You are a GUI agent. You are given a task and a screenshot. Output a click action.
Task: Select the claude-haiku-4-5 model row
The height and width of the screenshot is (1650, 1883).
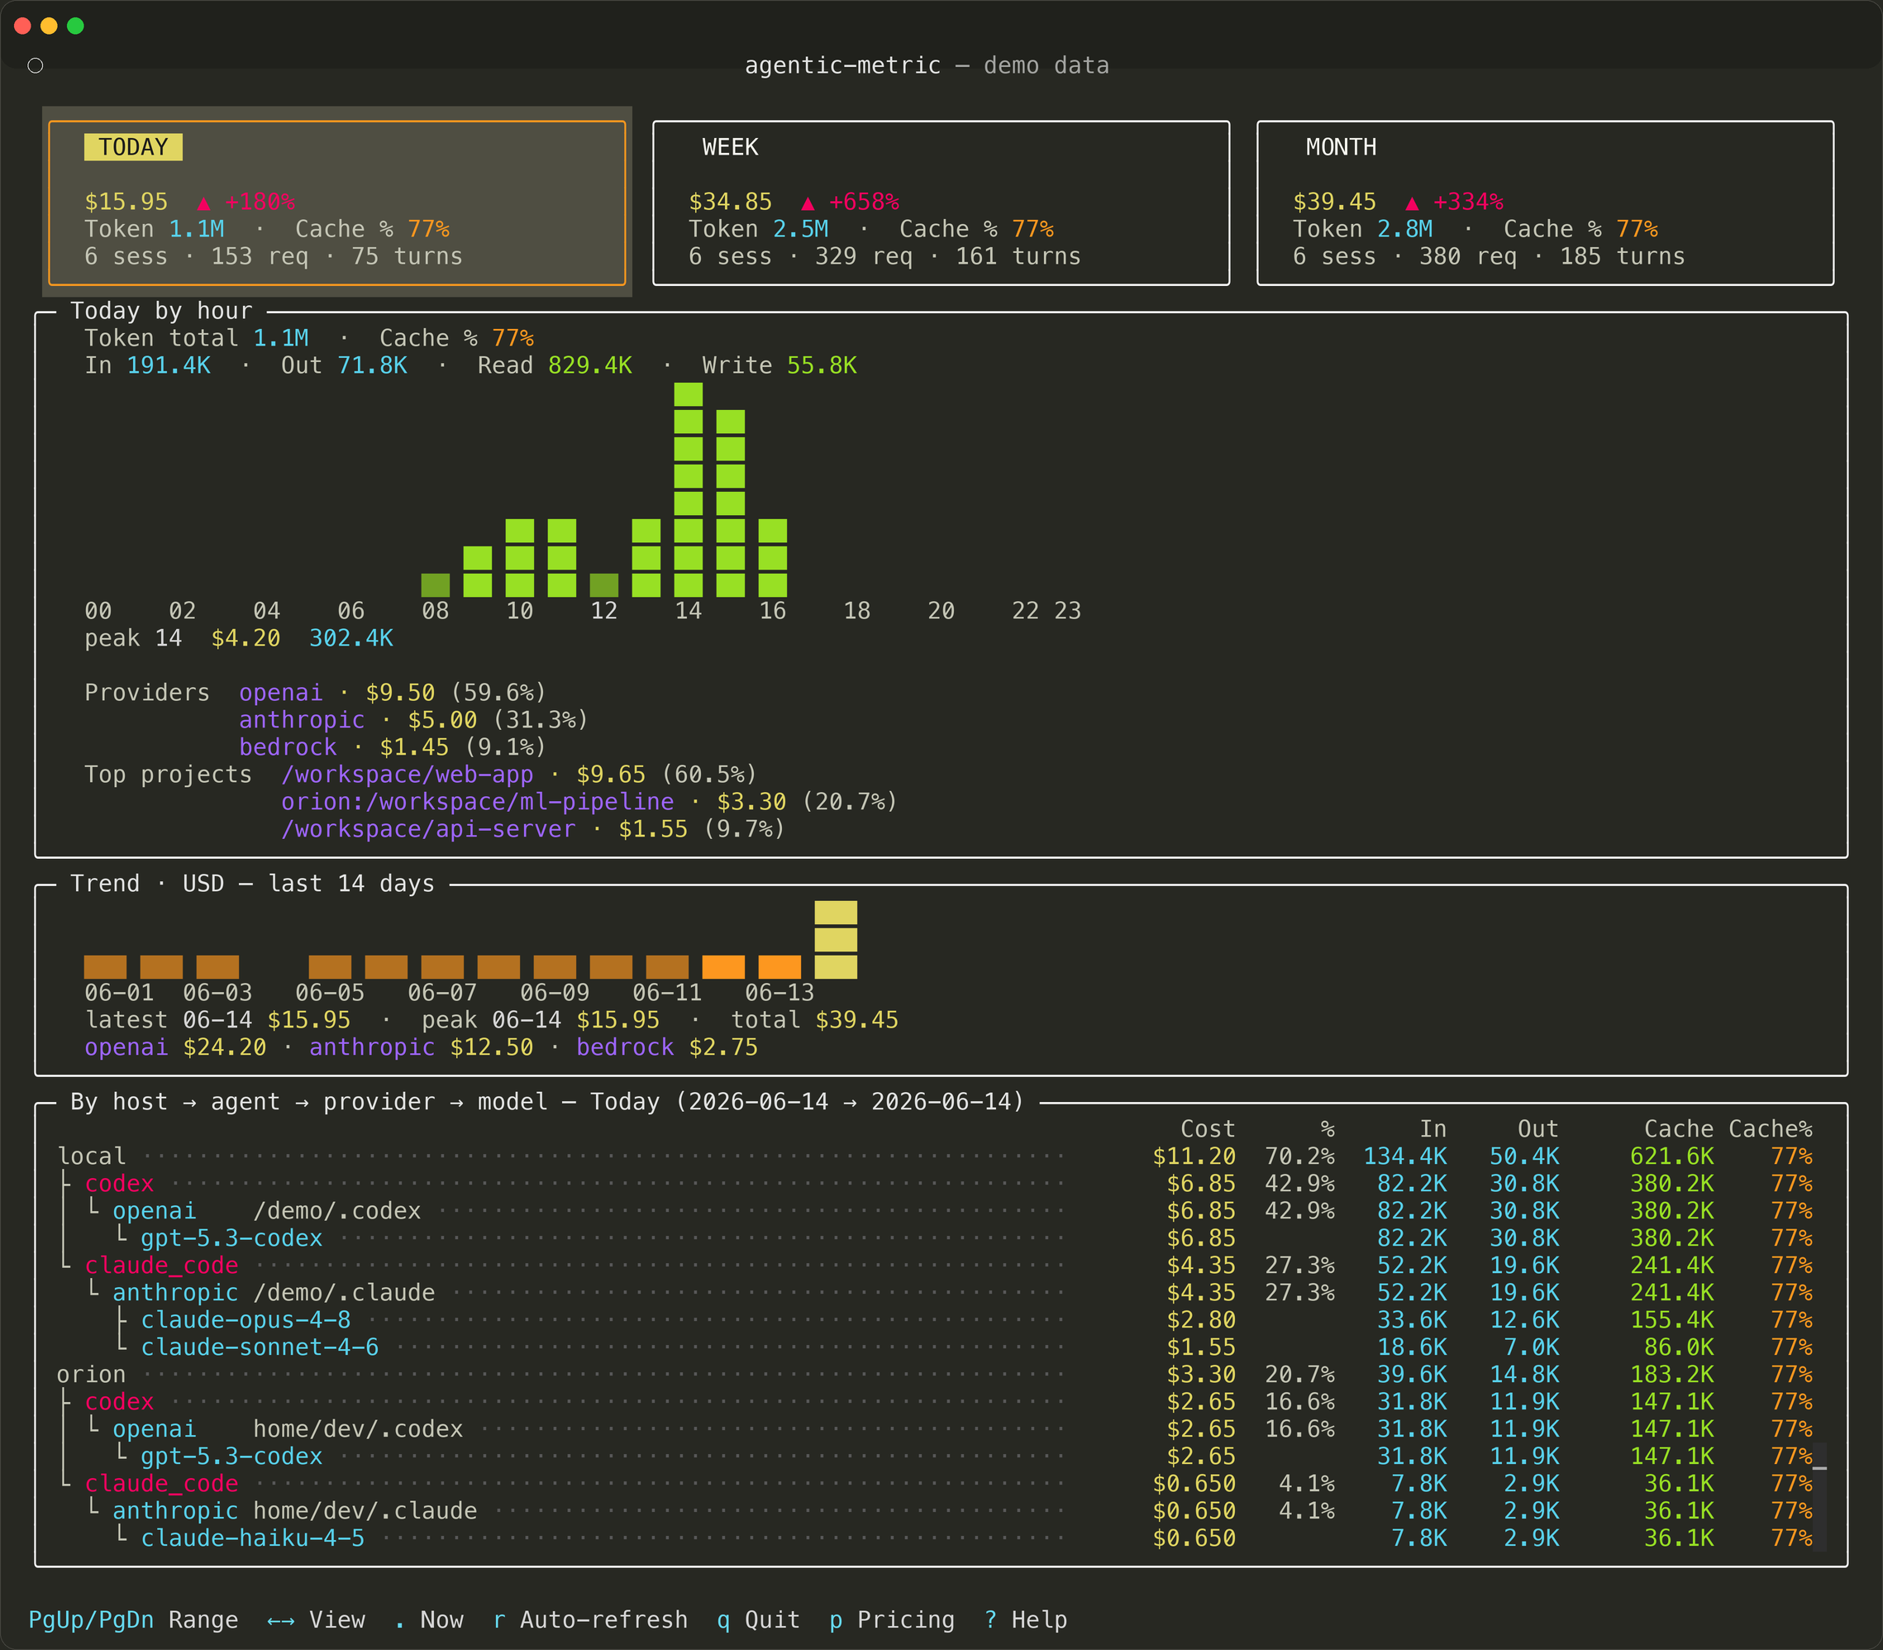935,1538
